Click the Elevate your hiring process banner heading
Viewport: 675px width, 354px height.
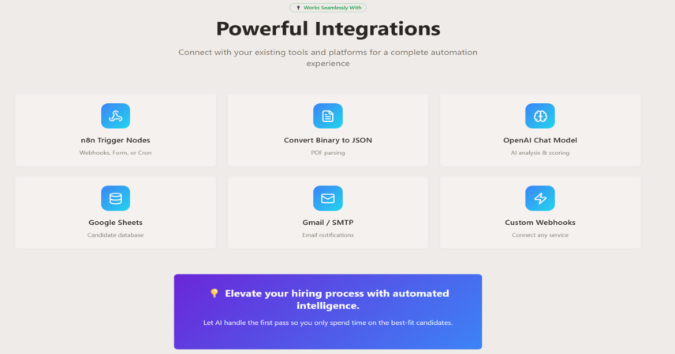(x=337, y=300)
